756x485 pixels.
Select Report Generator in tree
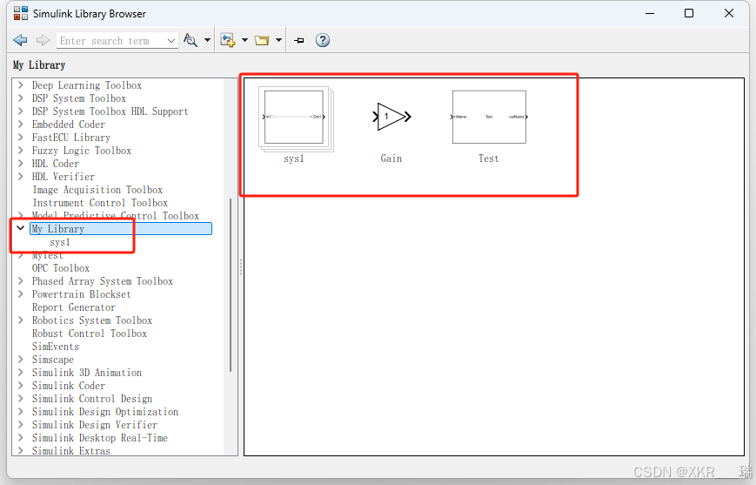pos(74,306)
